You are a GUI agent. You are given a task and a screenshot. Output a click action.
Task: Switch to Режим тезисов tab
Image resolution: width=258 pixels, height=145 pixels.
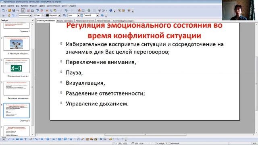pyautogui.click(x=103, y=21)
